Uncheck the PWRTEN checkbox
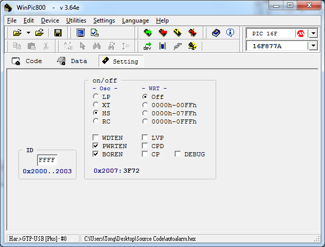325x247 pixels. [x=95, y=146]
